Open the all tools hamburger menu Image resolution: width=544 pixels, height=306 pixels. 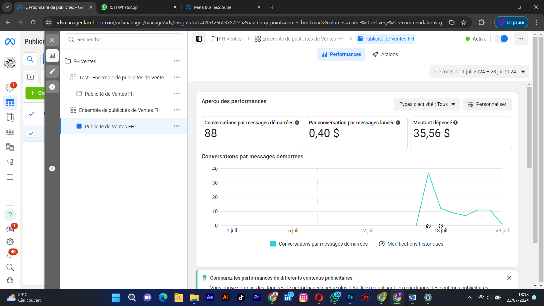coord(10,177)
